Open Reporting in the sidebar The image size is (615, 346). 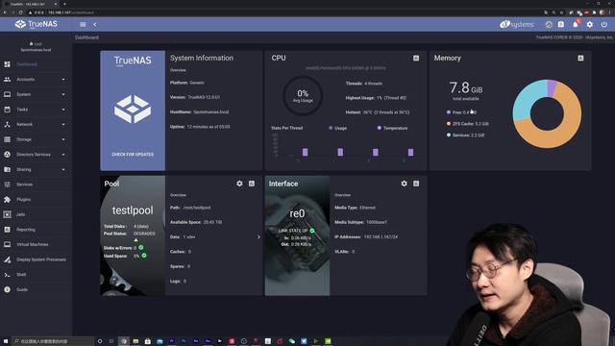pos(37,230)
